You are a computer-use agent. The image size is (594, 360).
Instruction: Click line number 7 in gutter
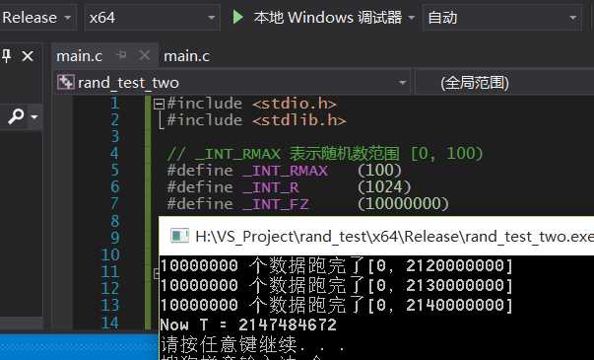pos(114,204)
